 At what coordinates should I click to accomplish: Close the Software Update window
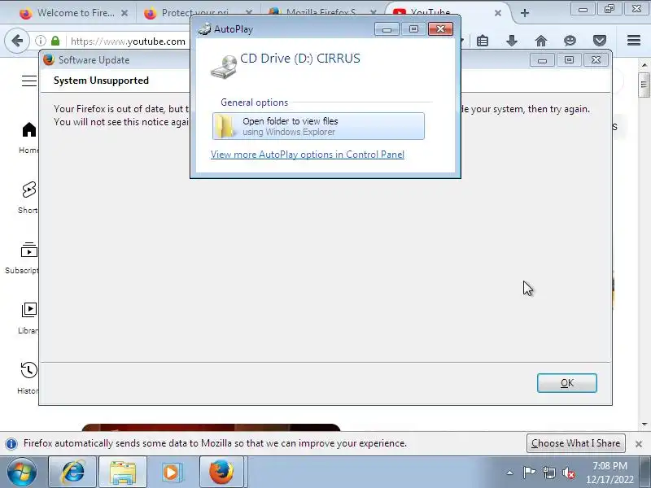coord(596,60)
